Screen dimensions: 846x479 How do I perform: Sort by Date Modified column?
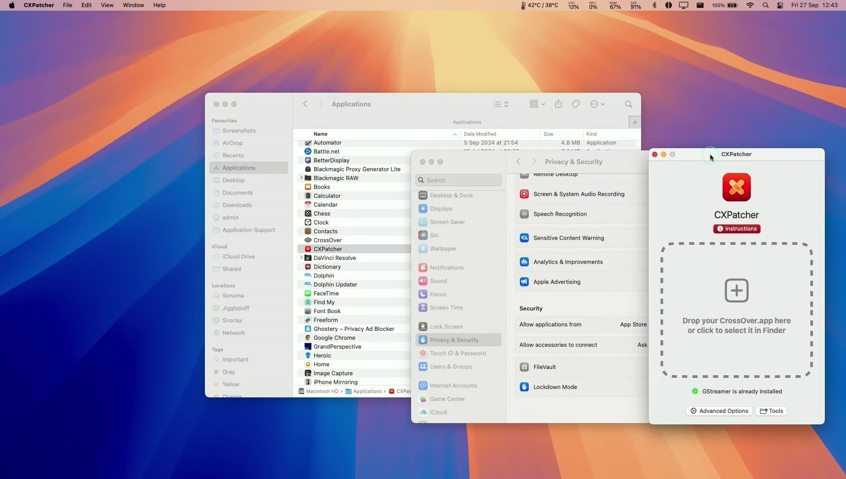click(x=480, y=134)
